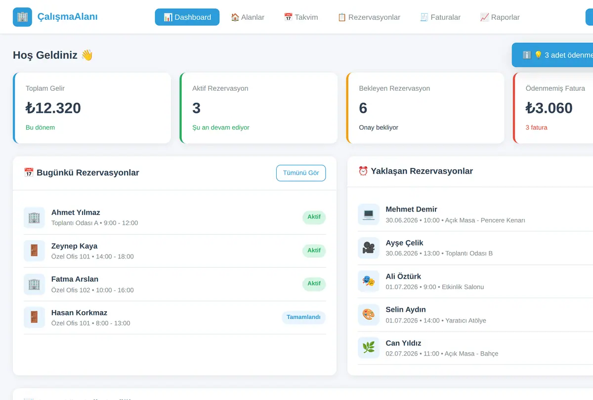
Task: Click the door icon beside Zeynep Kaya
Action: tap(34, 251)
